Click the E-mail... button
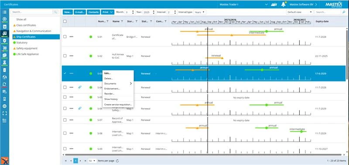The image size is (349, 165). point(80,12)
